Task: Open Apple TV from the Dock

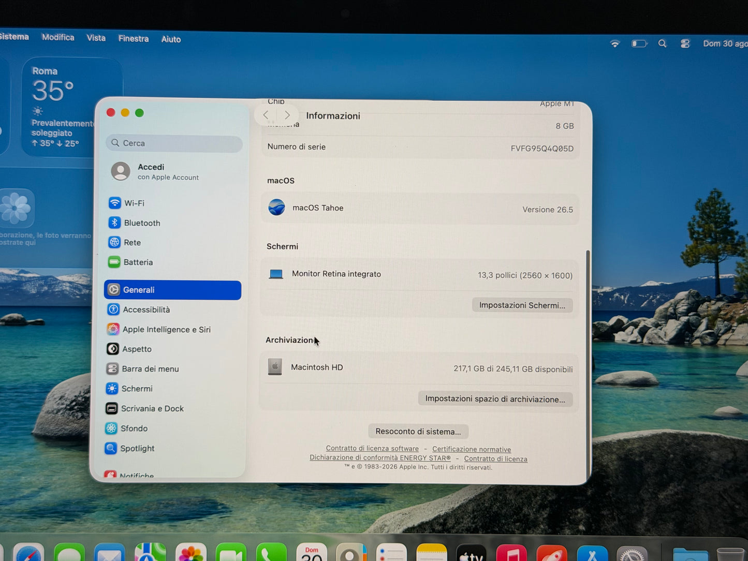Action: (x=471, y=553)
